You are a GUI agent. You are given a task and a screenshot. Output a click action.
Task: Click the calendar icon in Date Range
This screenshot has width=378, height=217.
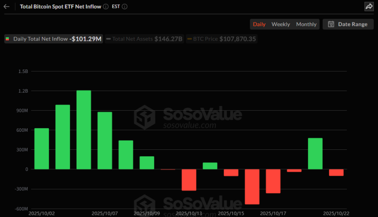tap(331, 24)
